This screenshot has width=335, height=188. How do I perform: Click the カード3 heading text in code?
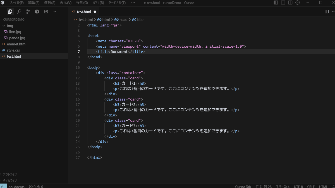tap(128, 126)
